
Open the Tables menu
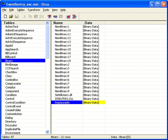coord(21,10)
